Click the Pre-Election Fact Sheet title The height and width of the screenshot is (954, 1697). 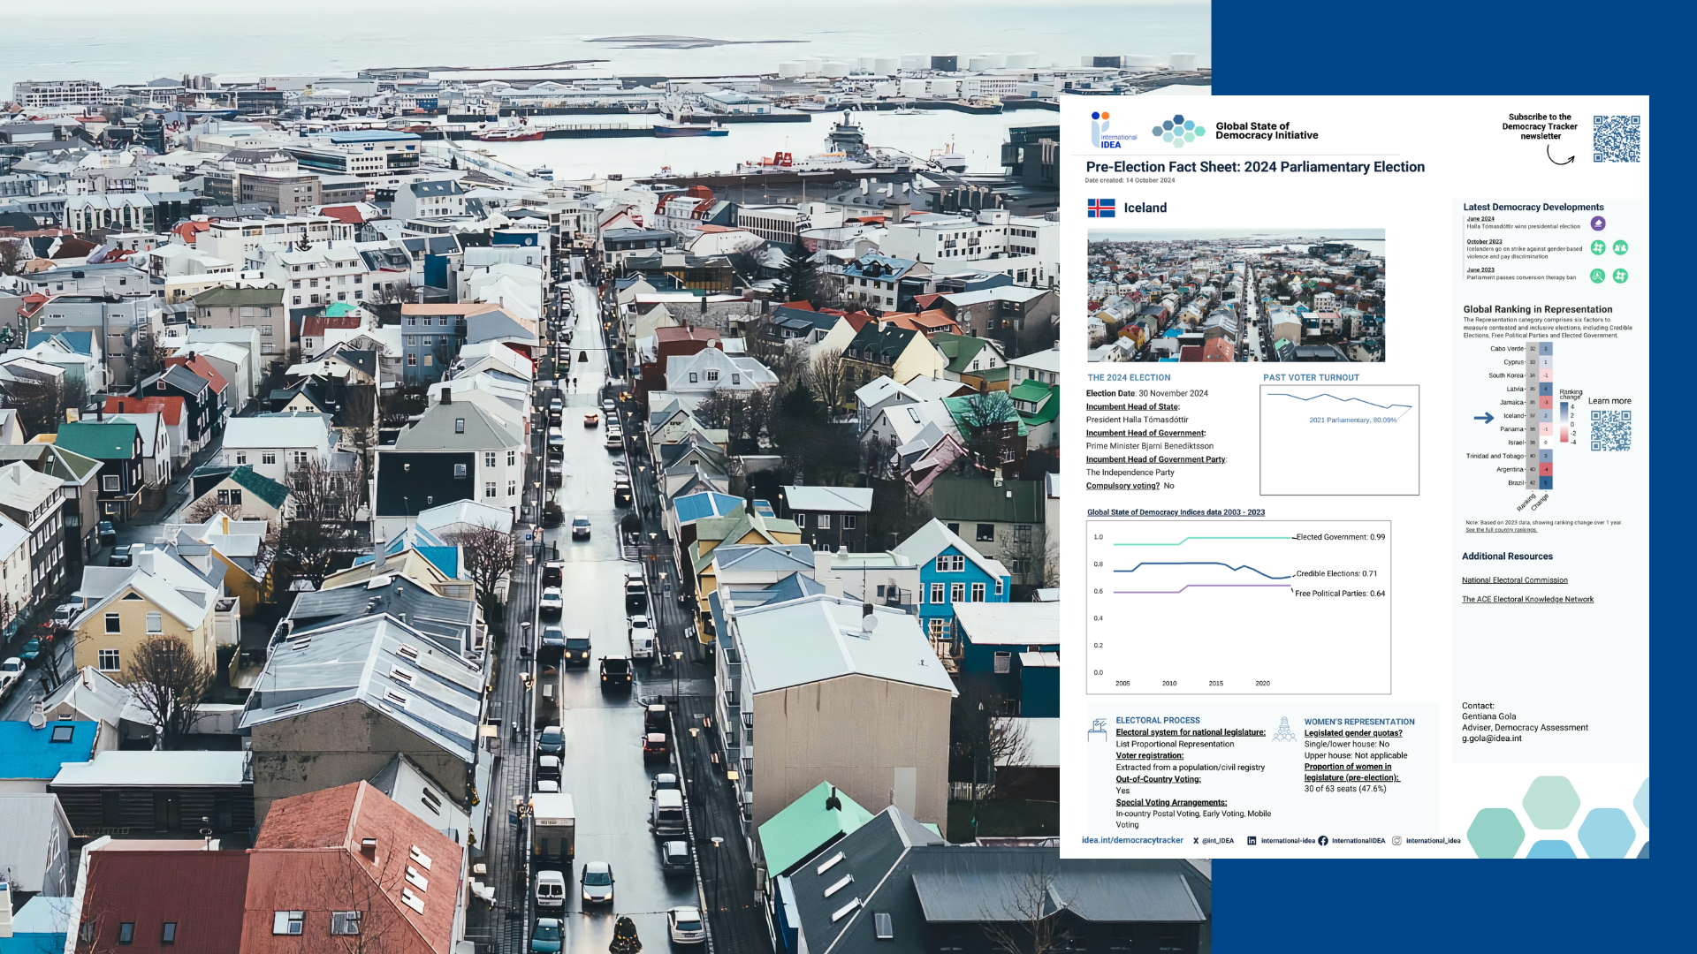click(1255, 167)
